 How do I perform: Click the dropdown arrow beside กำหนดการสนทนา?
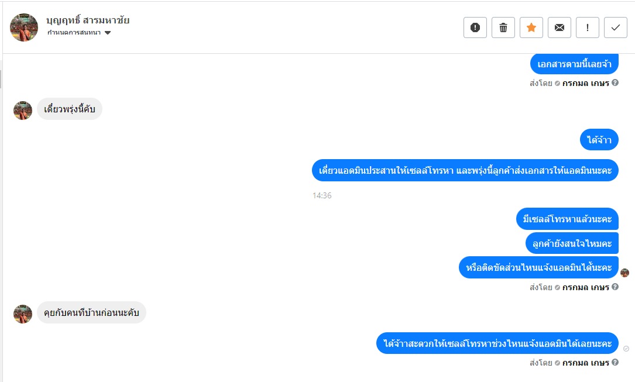108,33
